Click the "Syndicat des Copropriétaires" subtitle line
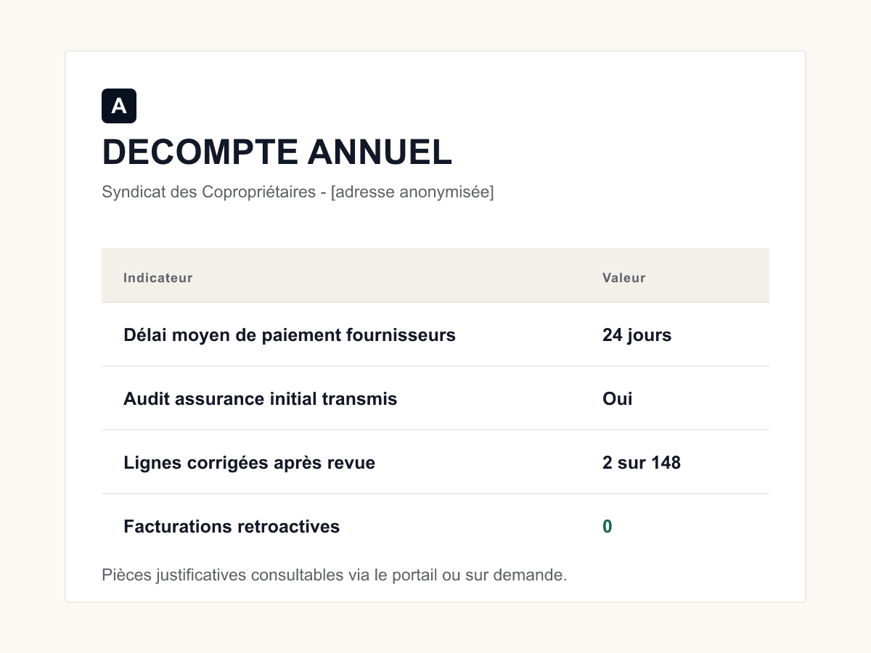871x653 pixels. 298,192
